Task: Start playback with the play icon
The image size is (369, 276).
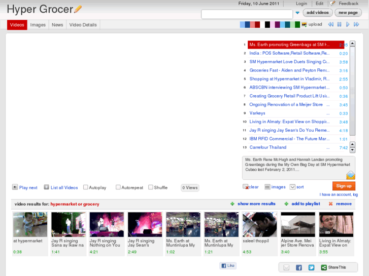Action: (348, 24)
